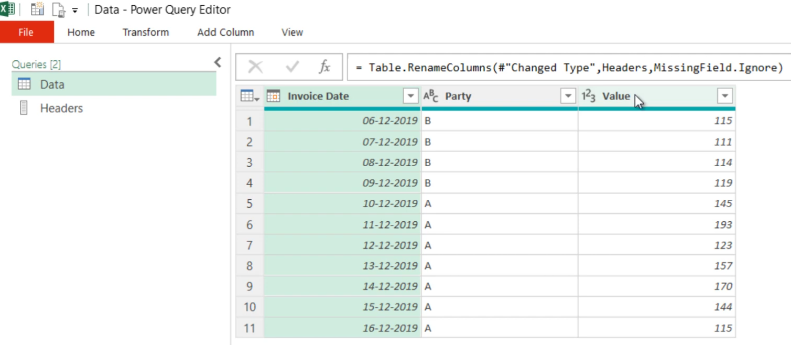Click the ABC text type icon on Party column

(x=431, y=96)
